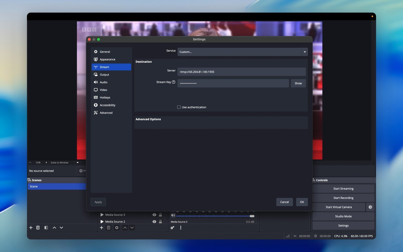403x252 pixels.
Task: Show the hidden stream key
Action: (298, 83)
